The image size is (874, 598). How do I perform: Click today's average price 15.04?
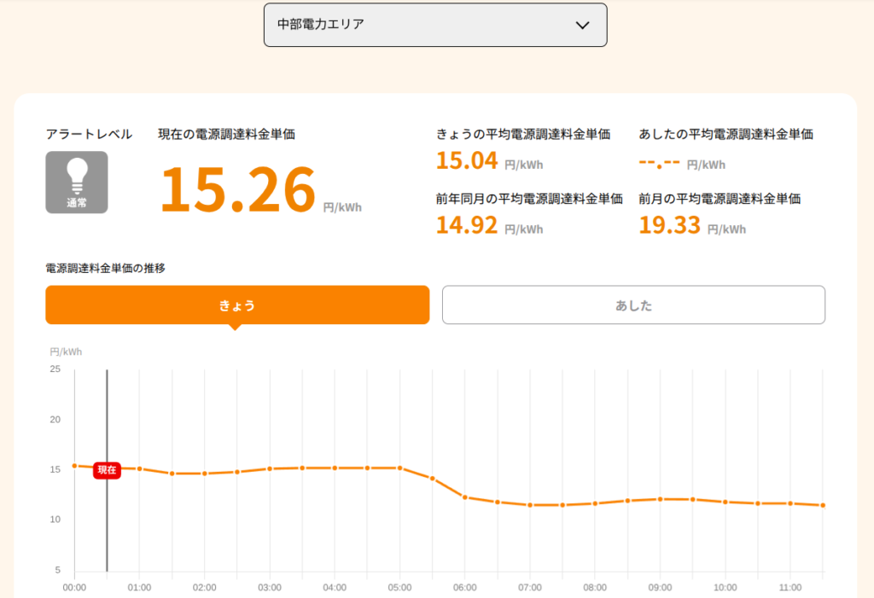[x=467, y=160]
